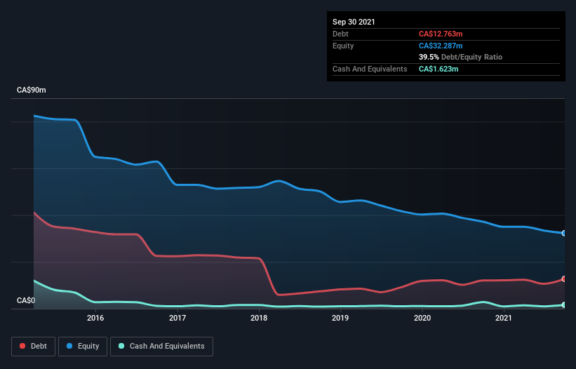Toggle the Cash And Equivalents legend button
The height and width of the screenshot is (369, 576).
[161, 347]
